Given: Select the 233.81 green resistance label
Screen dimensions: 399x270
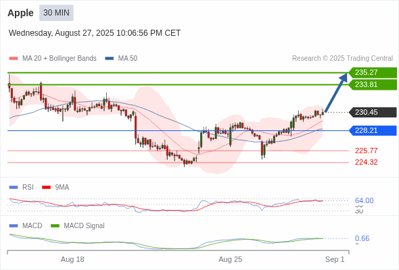Looking at the screenshot, I should [x=373, y=84].
